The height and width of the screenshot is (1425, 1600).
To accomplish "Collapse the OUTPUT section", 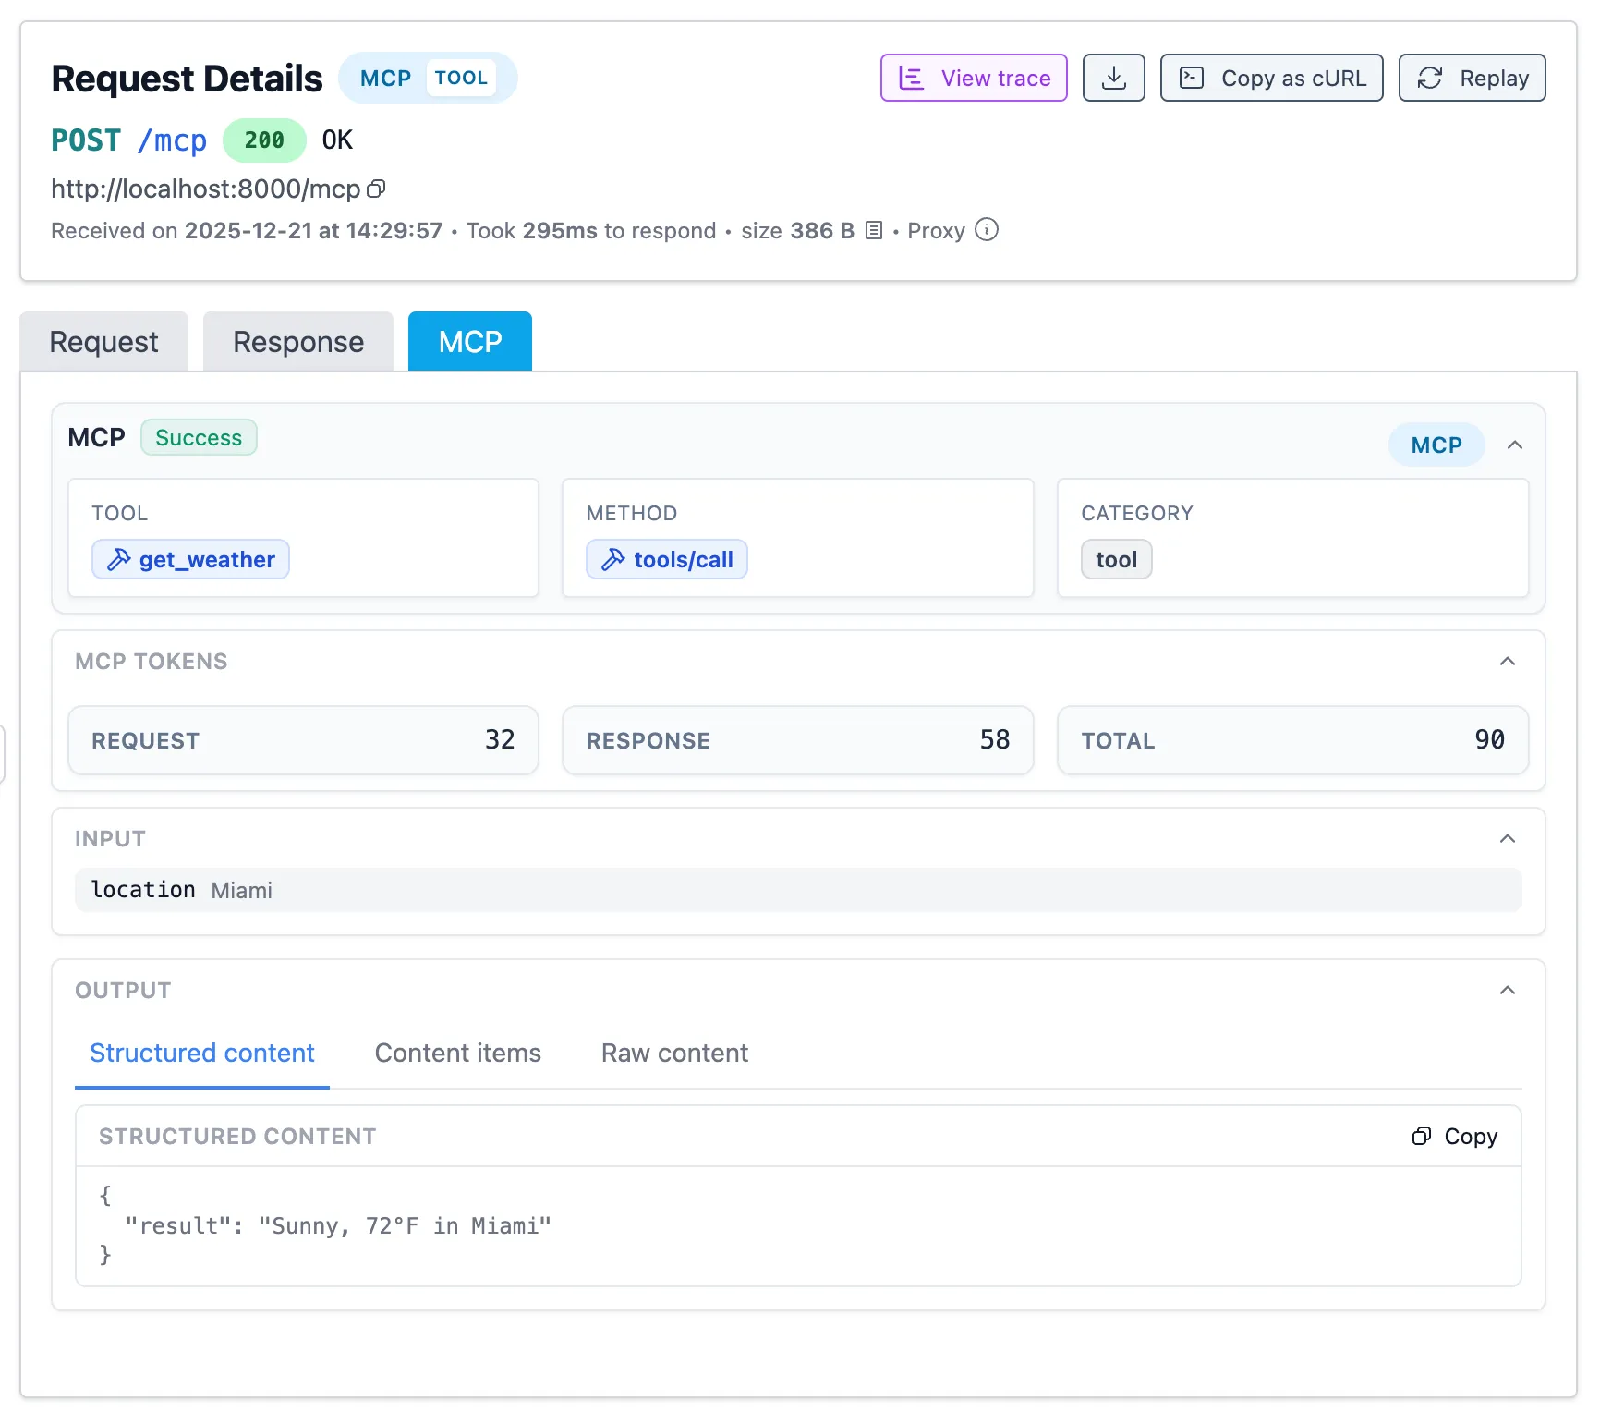I will coord(1508,990).
